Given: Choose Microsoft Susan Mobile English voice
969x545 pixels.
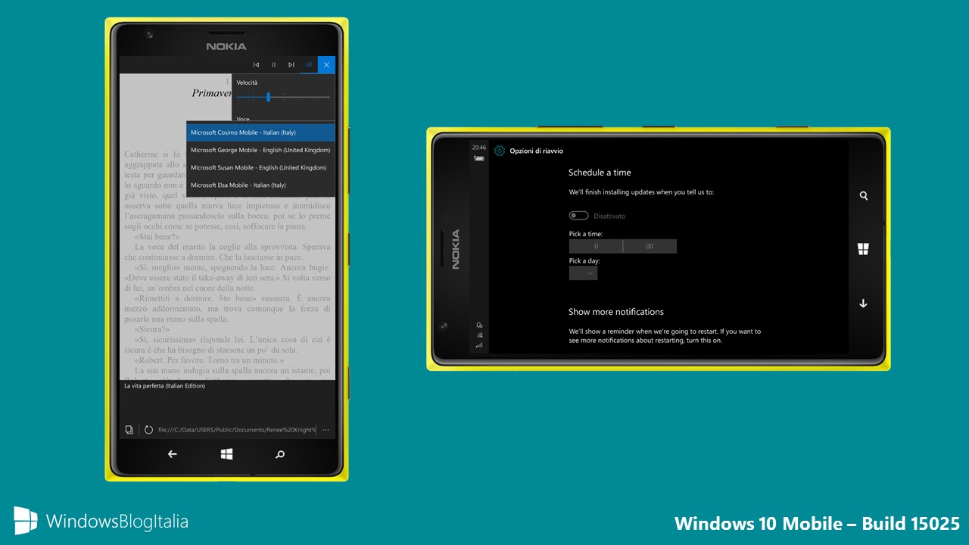Looking at the screenshot, I should (260, 167).
